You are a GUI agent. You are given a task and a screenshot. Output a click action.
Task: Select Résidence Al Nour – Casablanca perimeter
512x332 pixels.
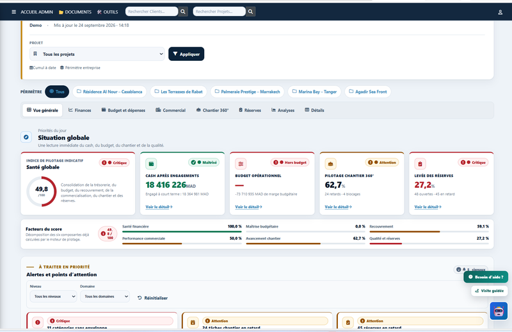[109, 92]
